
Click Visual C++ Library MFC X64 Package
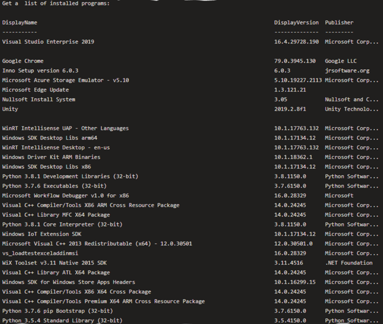pyautogui.click(x=56, y=215)
